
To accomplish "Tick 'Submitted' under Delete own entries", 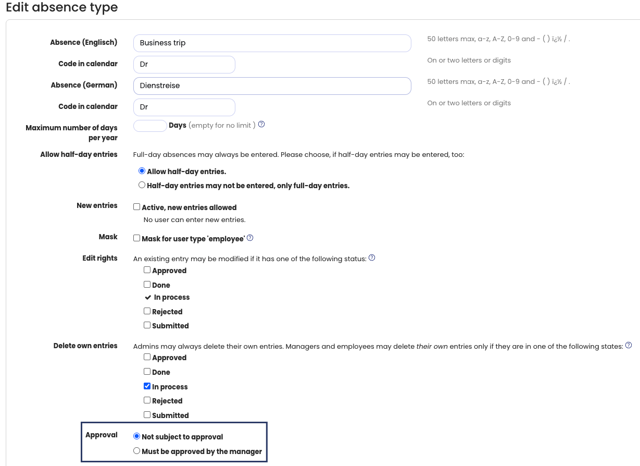I will click(x=147, y=415).
